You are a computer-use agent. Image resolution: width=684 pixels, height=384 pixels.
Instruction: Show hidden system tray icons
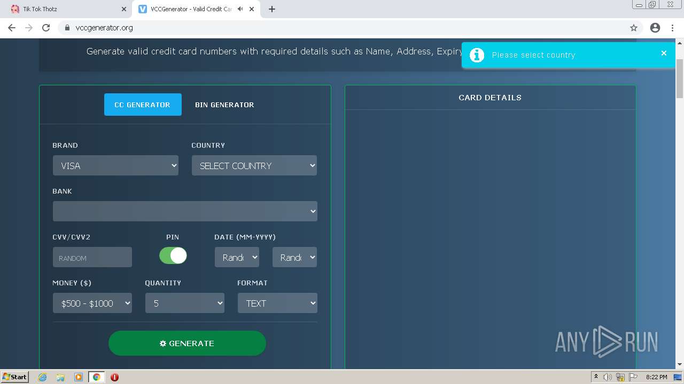[x=596, y=377]
